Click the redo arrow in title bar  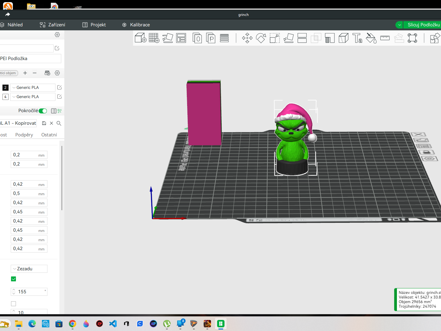[8, 14]
